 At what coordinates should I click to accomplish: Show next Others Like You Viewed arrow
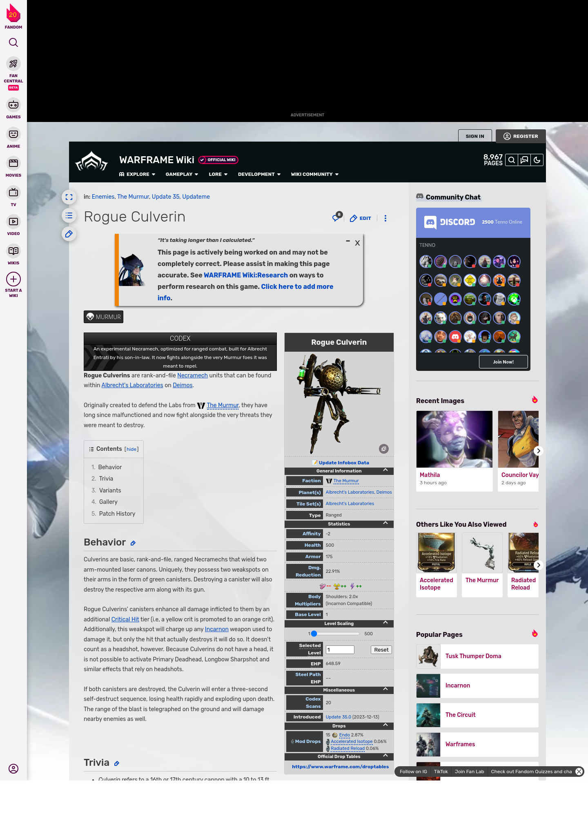[539, 565]
